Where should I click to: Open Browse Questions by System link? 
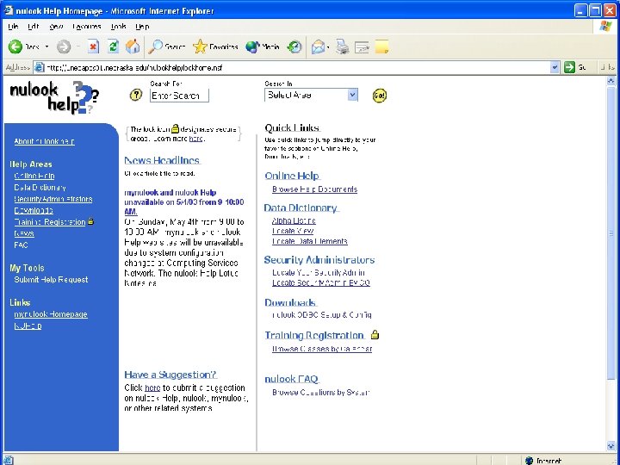[x=320, y=393]
